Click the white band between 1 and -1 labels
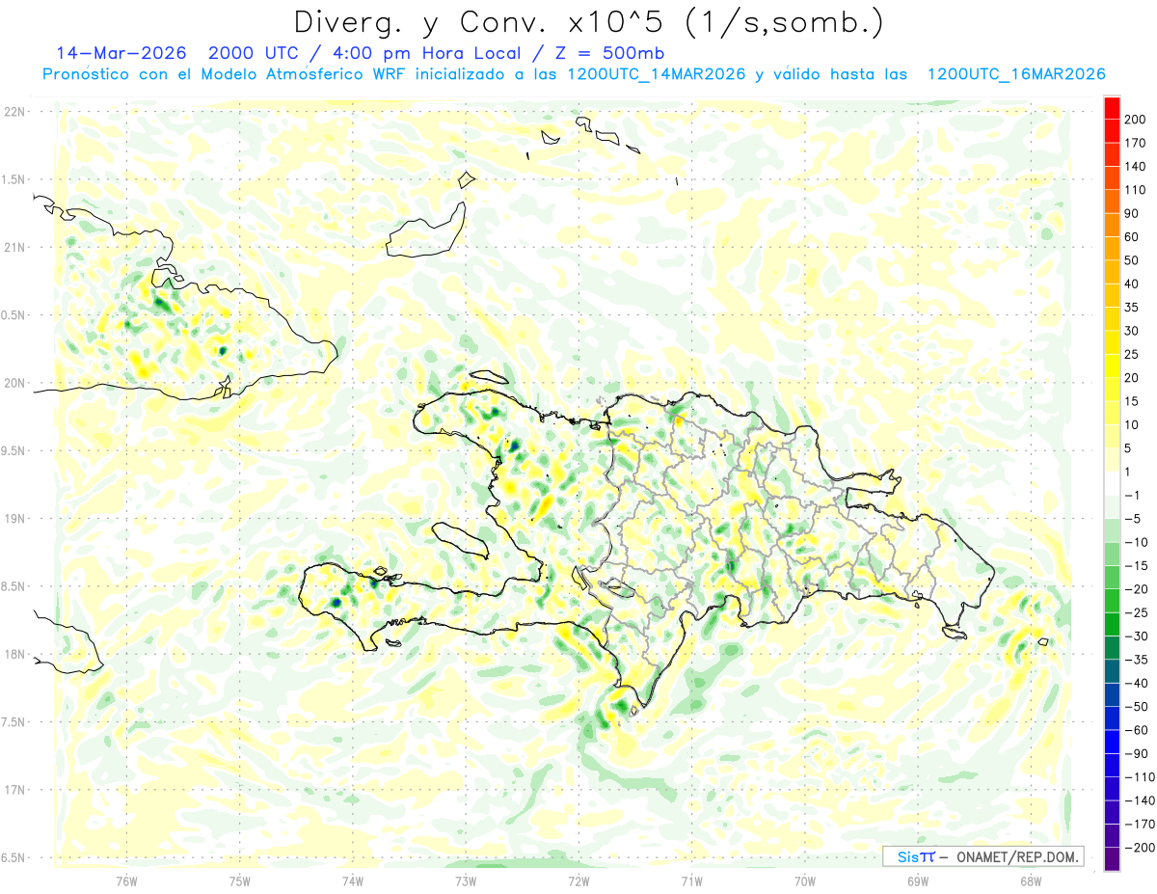Viewport: 1157px width, 894px height. tap(1113, 483)
